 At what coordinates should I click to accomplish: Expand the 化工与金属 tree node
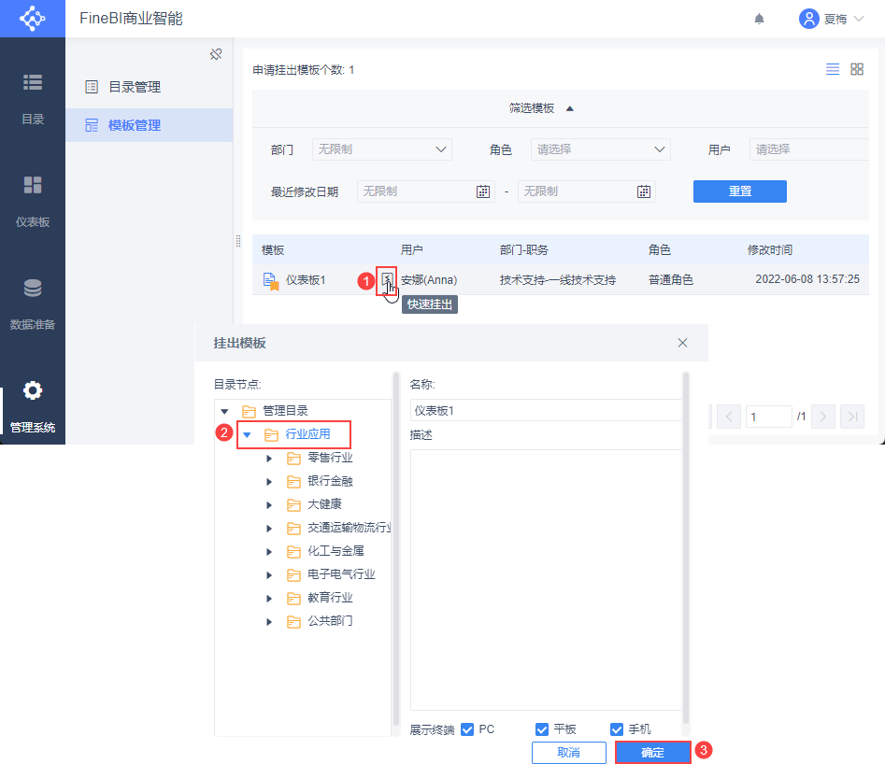coord(269,551)
